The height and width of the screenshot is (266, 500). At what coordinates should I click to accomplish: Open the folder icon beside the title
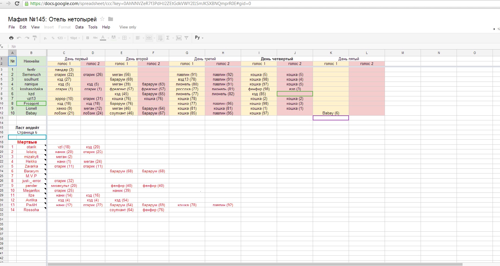[x=111, y=19]
